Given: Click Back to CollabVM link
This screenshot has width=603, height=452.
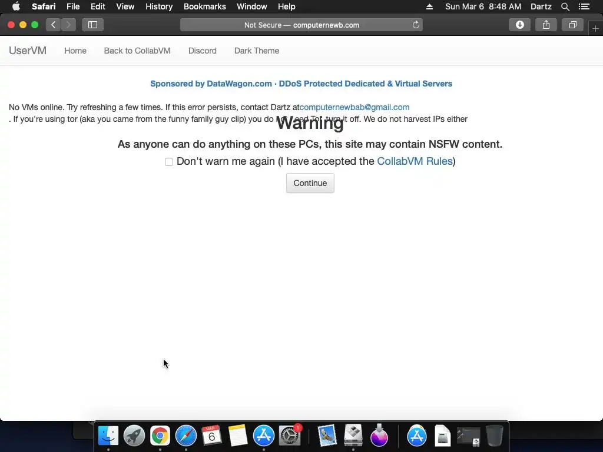Looking at the screenshot, I should point(137,51).
